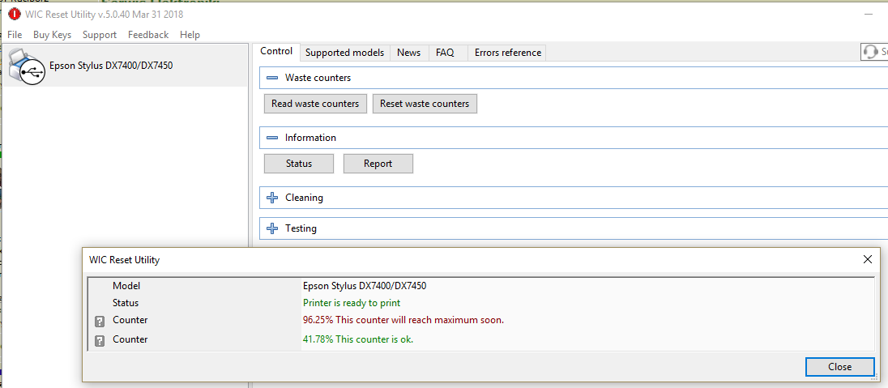The image size is (888, 388).
Task: Click the 'Waste counters' section heading
Action: coord(318,78)
